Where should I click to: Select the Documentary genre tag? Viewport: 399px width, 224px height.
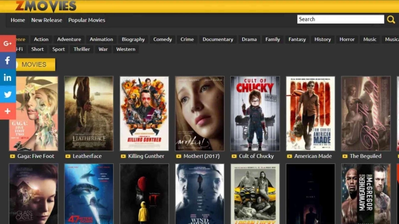(x=218, y=39)
